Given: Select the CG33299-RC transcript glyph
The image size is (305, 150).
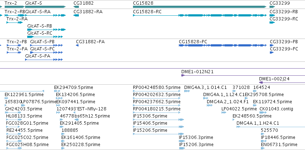Looking at the screenshot, I should pos(272,22).
